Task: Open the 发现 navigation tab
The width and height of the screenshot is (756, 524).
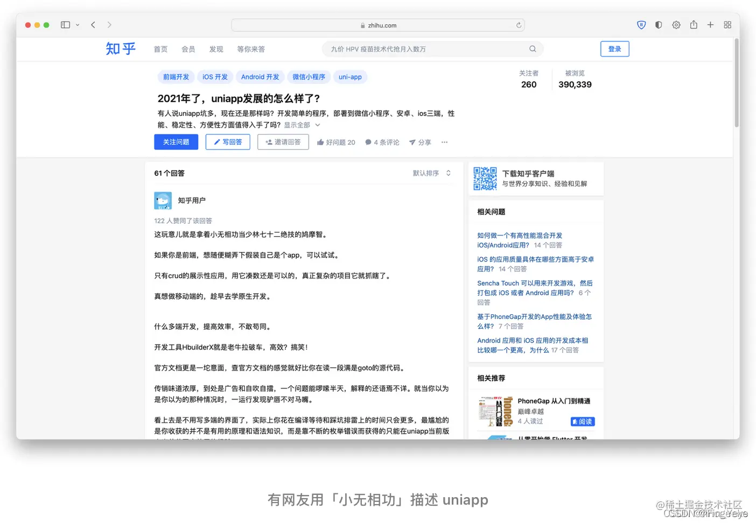Action: point(216,49)
